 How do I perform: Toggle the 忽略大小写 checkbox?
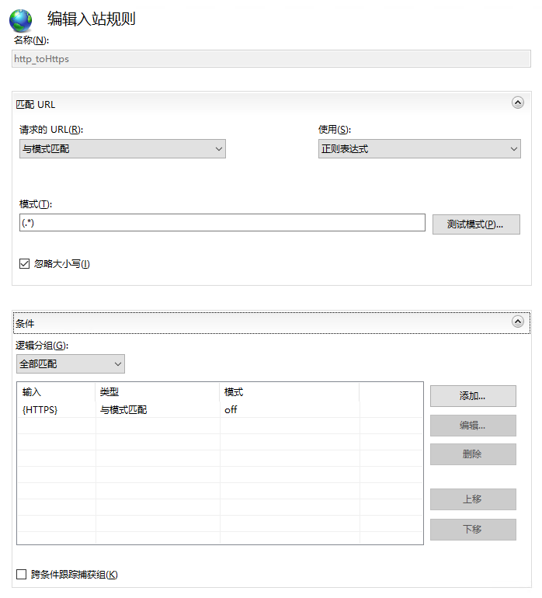(24, 264)
